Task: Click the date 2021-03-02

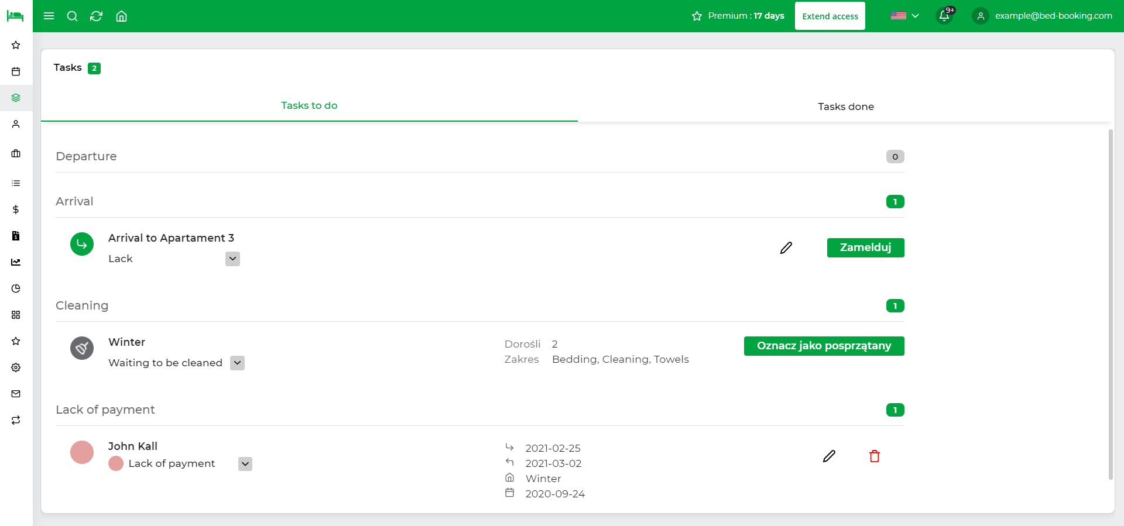Action: pos(553,463)
